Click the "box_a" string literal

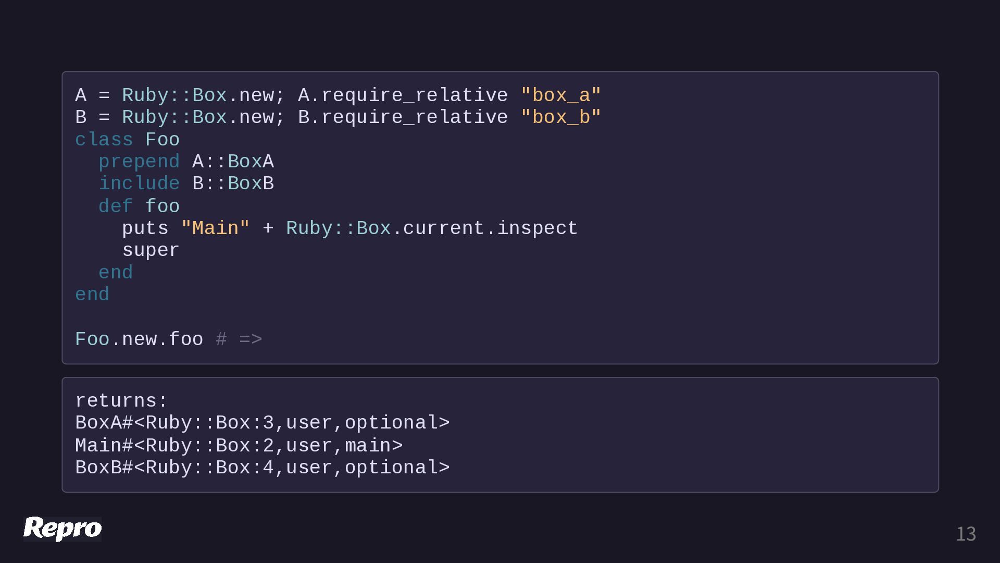click(x=560, y=95)
